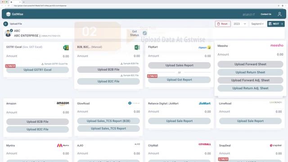Click the Myntra logo
288x162 pixels.
click(x=63, y=145)
